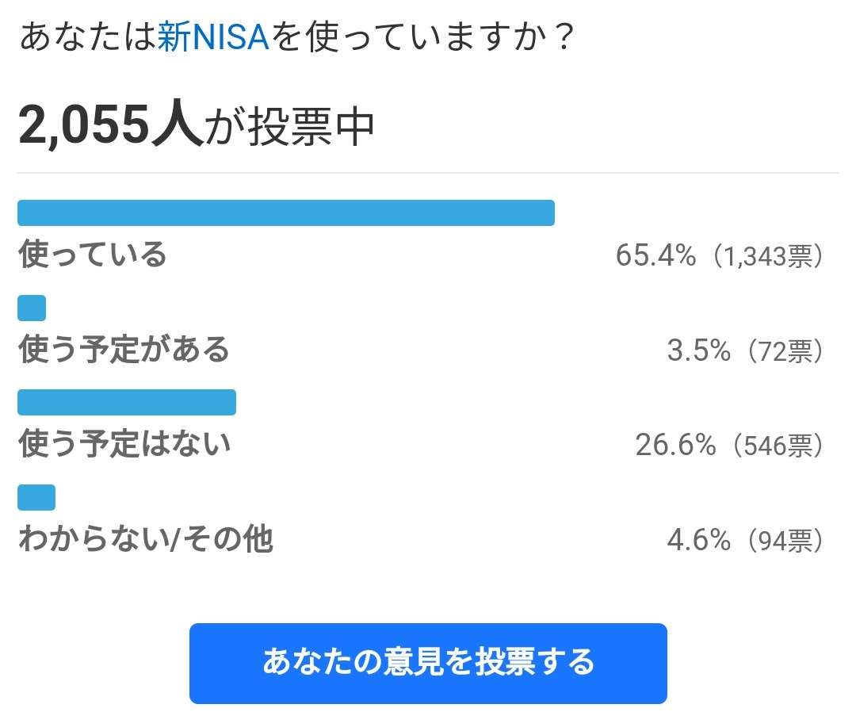Click the 使っている result bar
The height and width of the screenshot is (712, 856).
coord(286,213)
